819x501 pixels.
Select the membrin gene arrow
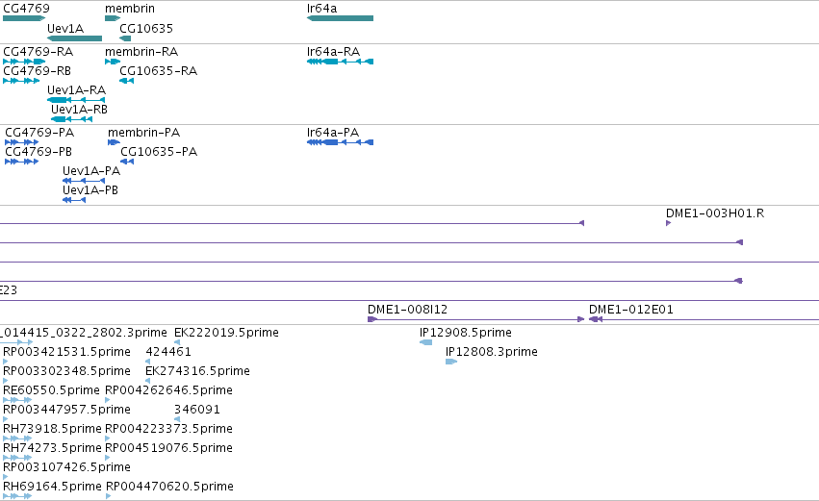click(x=113, y=18)
